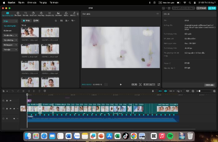Open the Hiệu ứng effects tab
The height and width of the screenshot is (142, 218).
coord(41,14)
